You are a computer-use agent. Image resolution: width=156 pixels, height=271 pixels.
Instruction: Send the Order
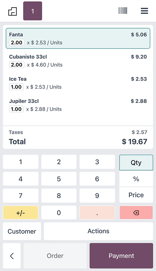[55, 256]
